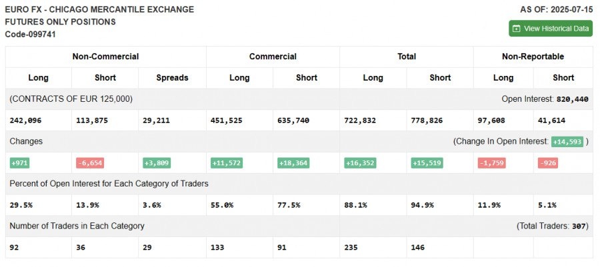Click the +14,593 open interest change badge

(567, 142)
